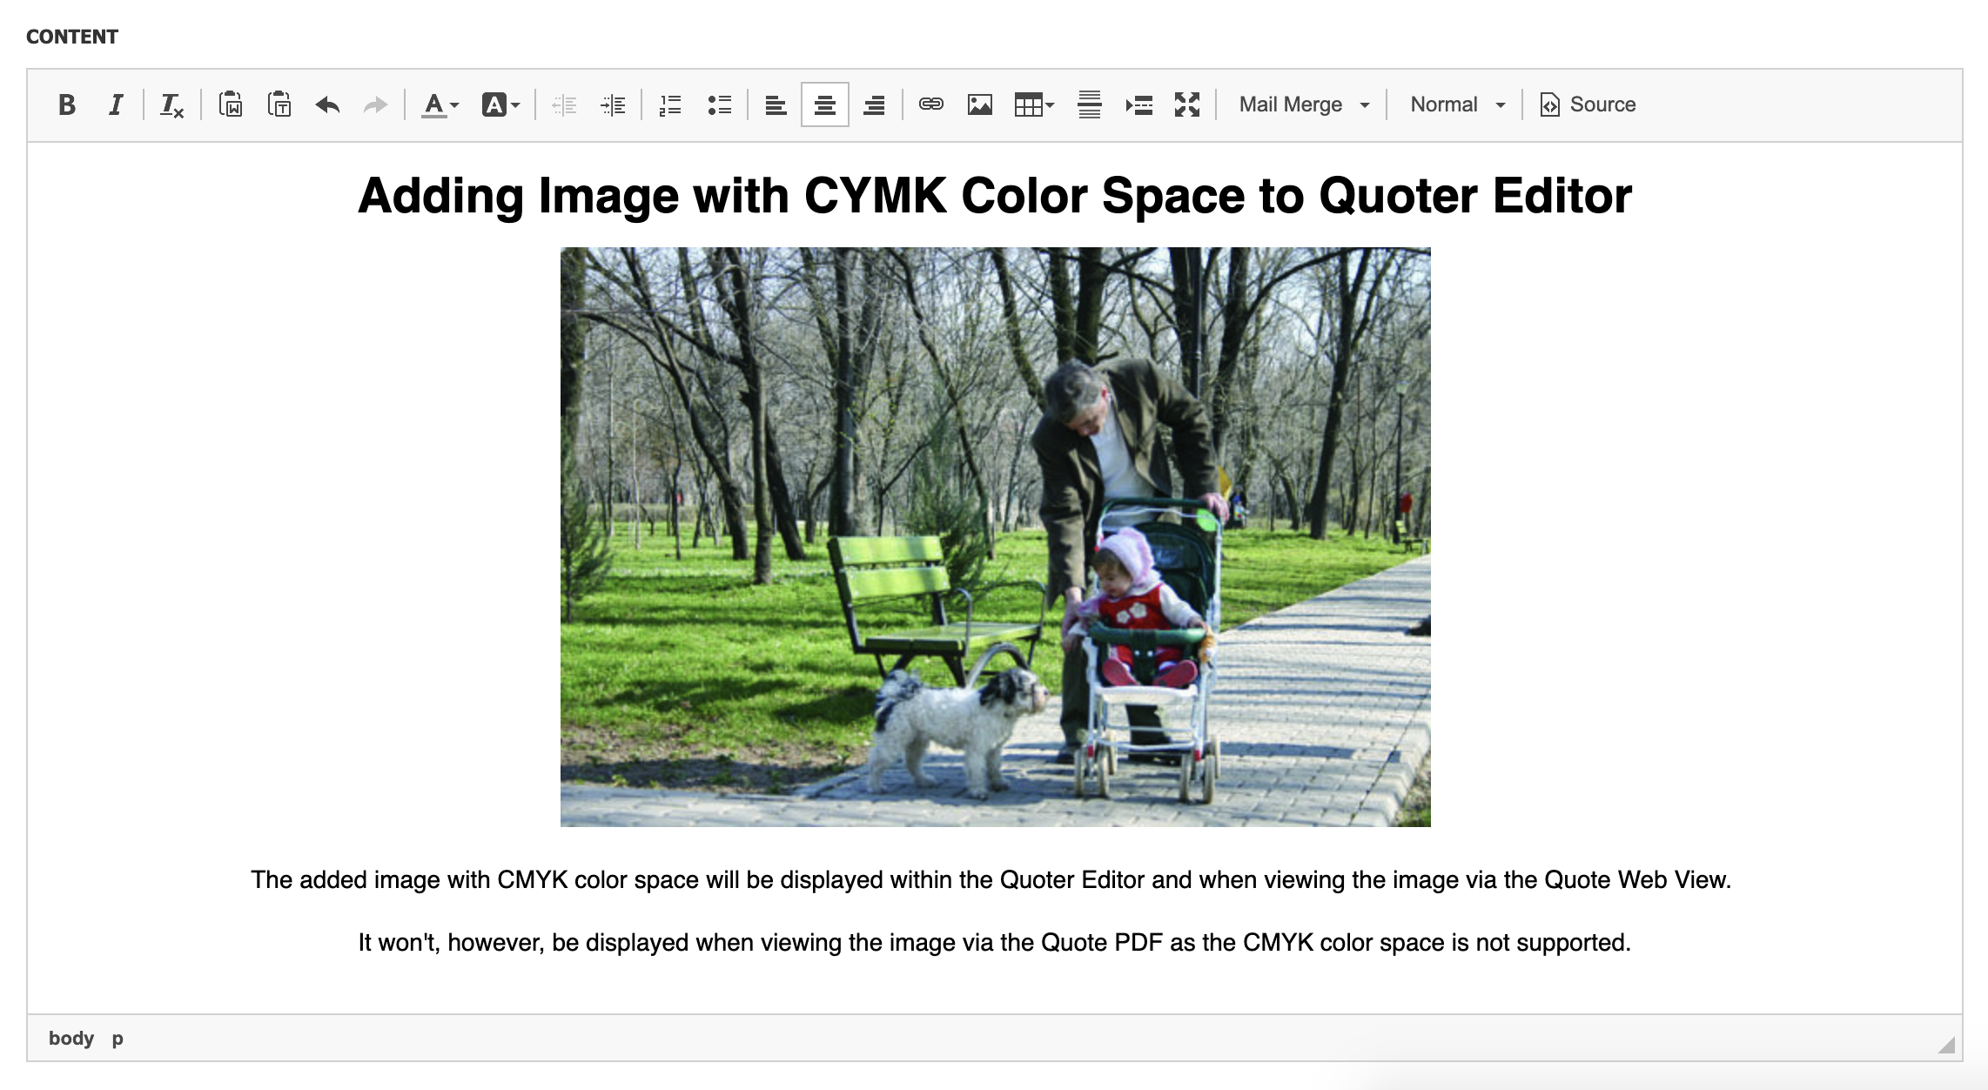
Task: Click the editor resize handle
Action: [1947, 1045]
